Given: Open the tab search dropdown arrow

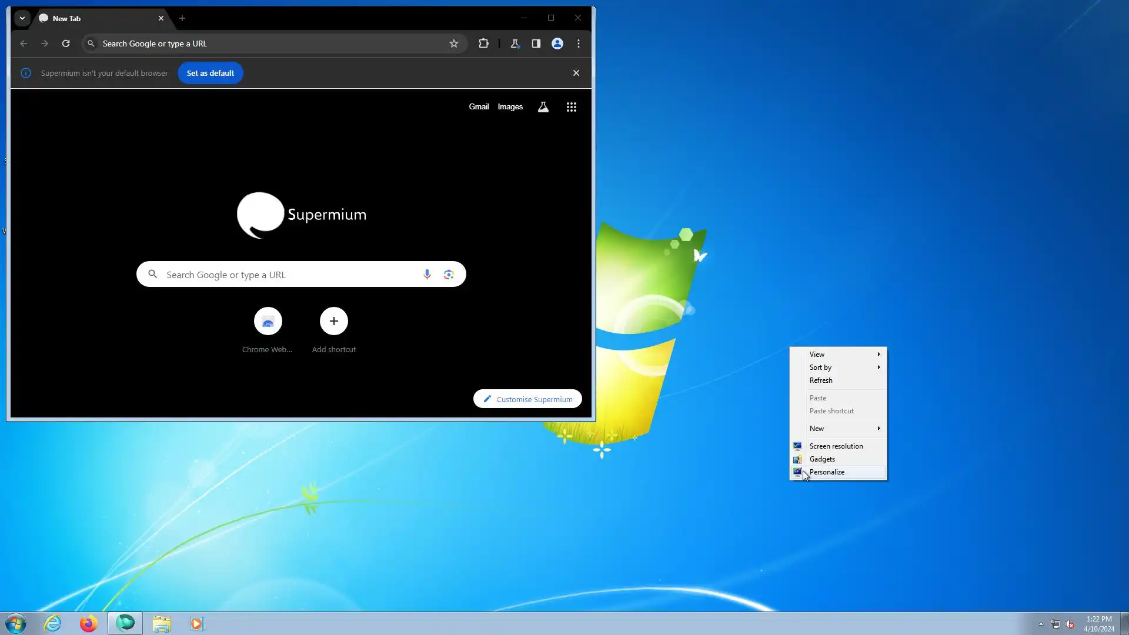Looking at the screenshot, I should (22, 18).
